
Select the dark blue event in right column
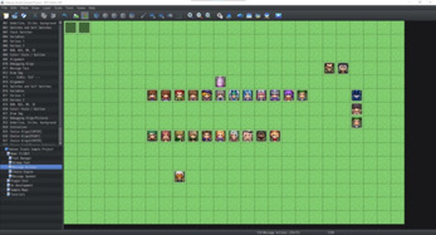(x=356, y=96)
